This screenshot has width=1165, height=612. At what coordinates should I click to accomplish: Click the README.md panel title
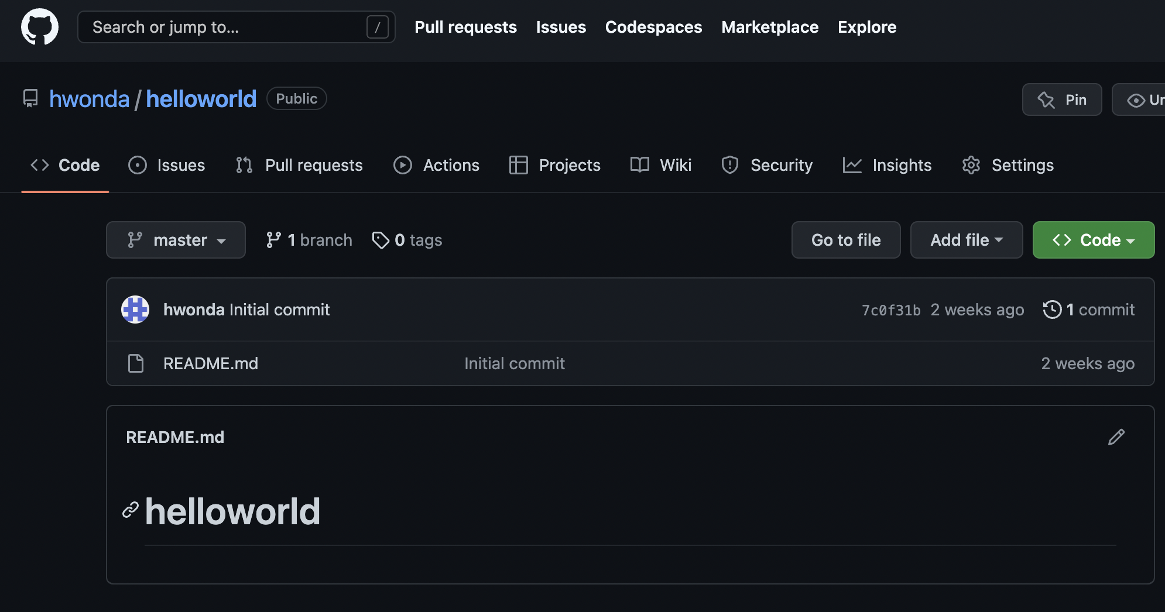(175, 437)
